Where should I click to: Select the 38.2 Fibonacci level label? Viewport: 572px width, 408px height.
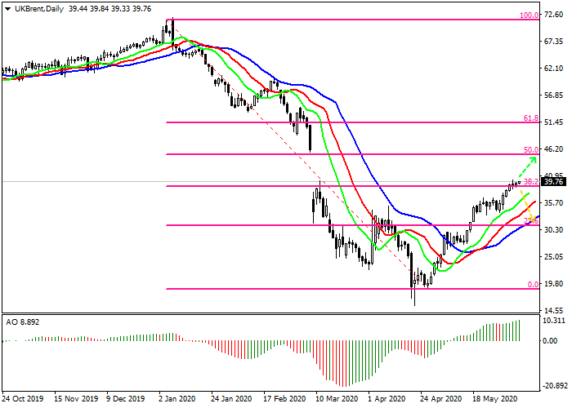point(530,182)
